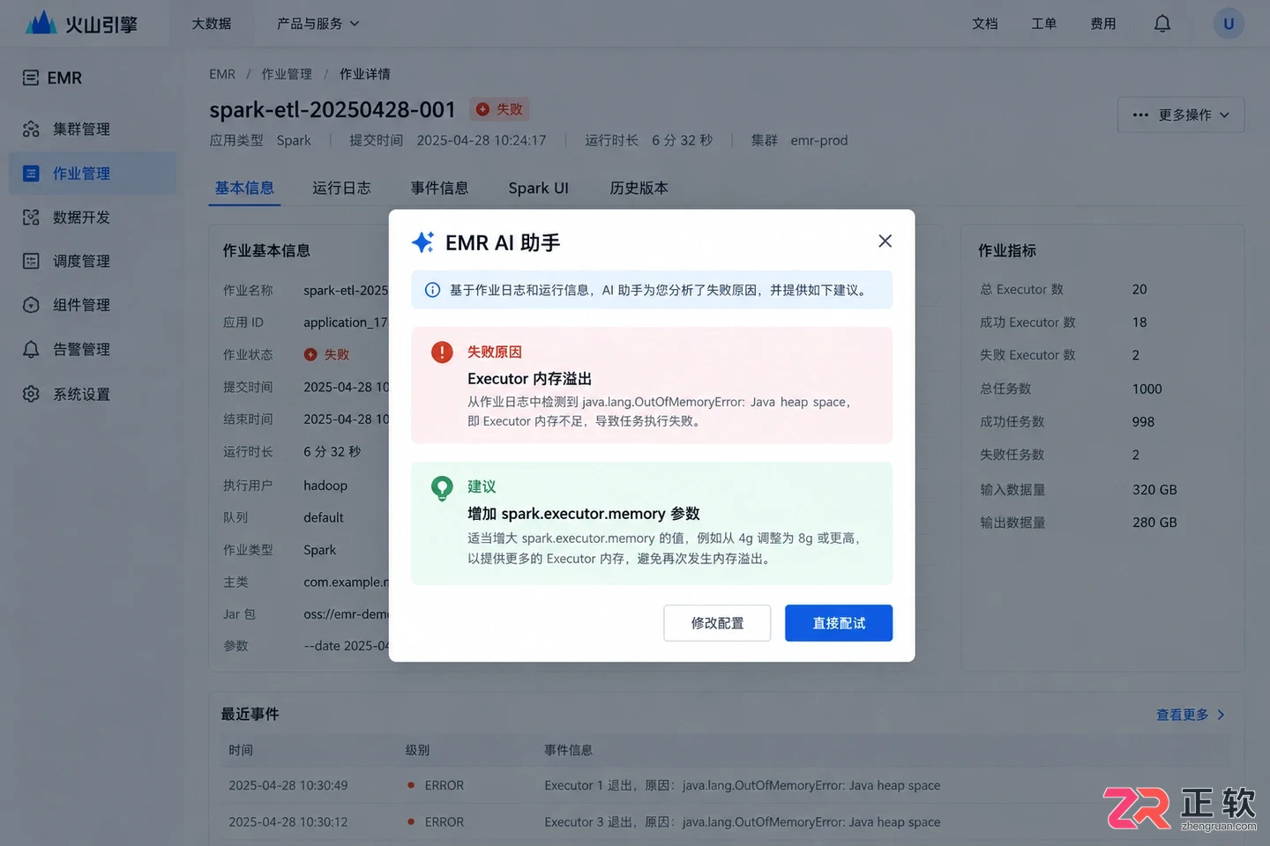Click the 修改配置 button
Screen dimensions: 1270x846
(717, 623)
